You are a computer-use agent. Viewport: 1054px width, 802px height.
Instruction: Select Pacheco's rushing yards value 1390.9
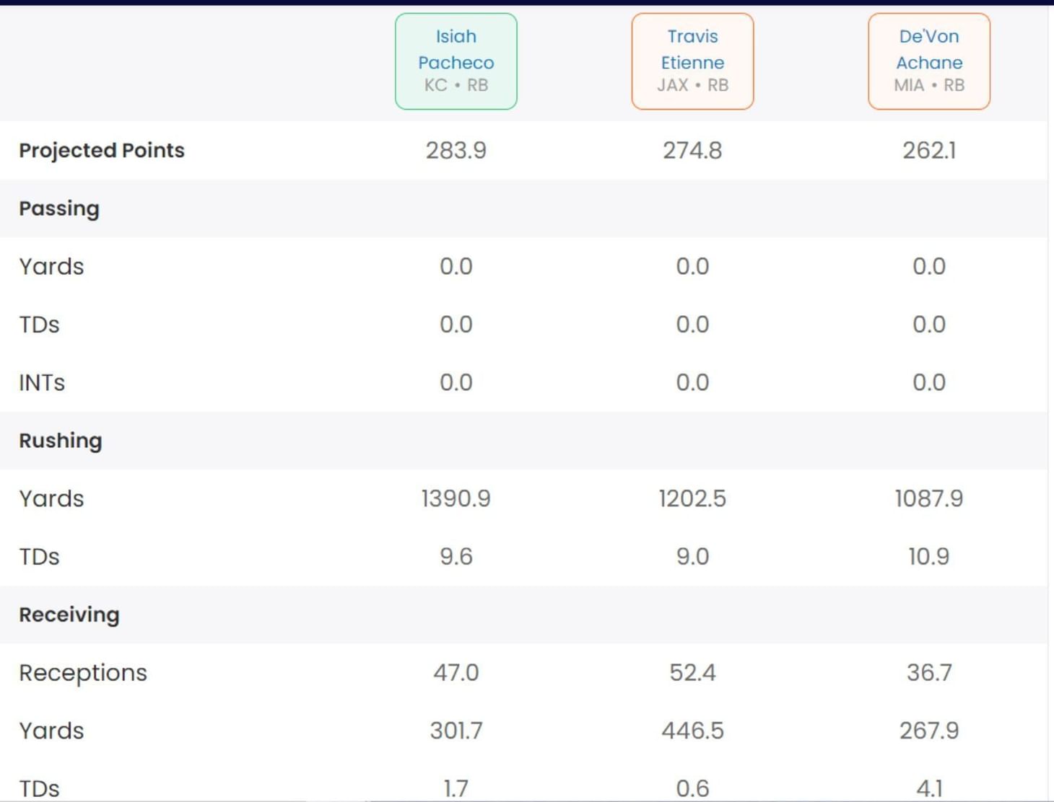(x=456, y=498)
